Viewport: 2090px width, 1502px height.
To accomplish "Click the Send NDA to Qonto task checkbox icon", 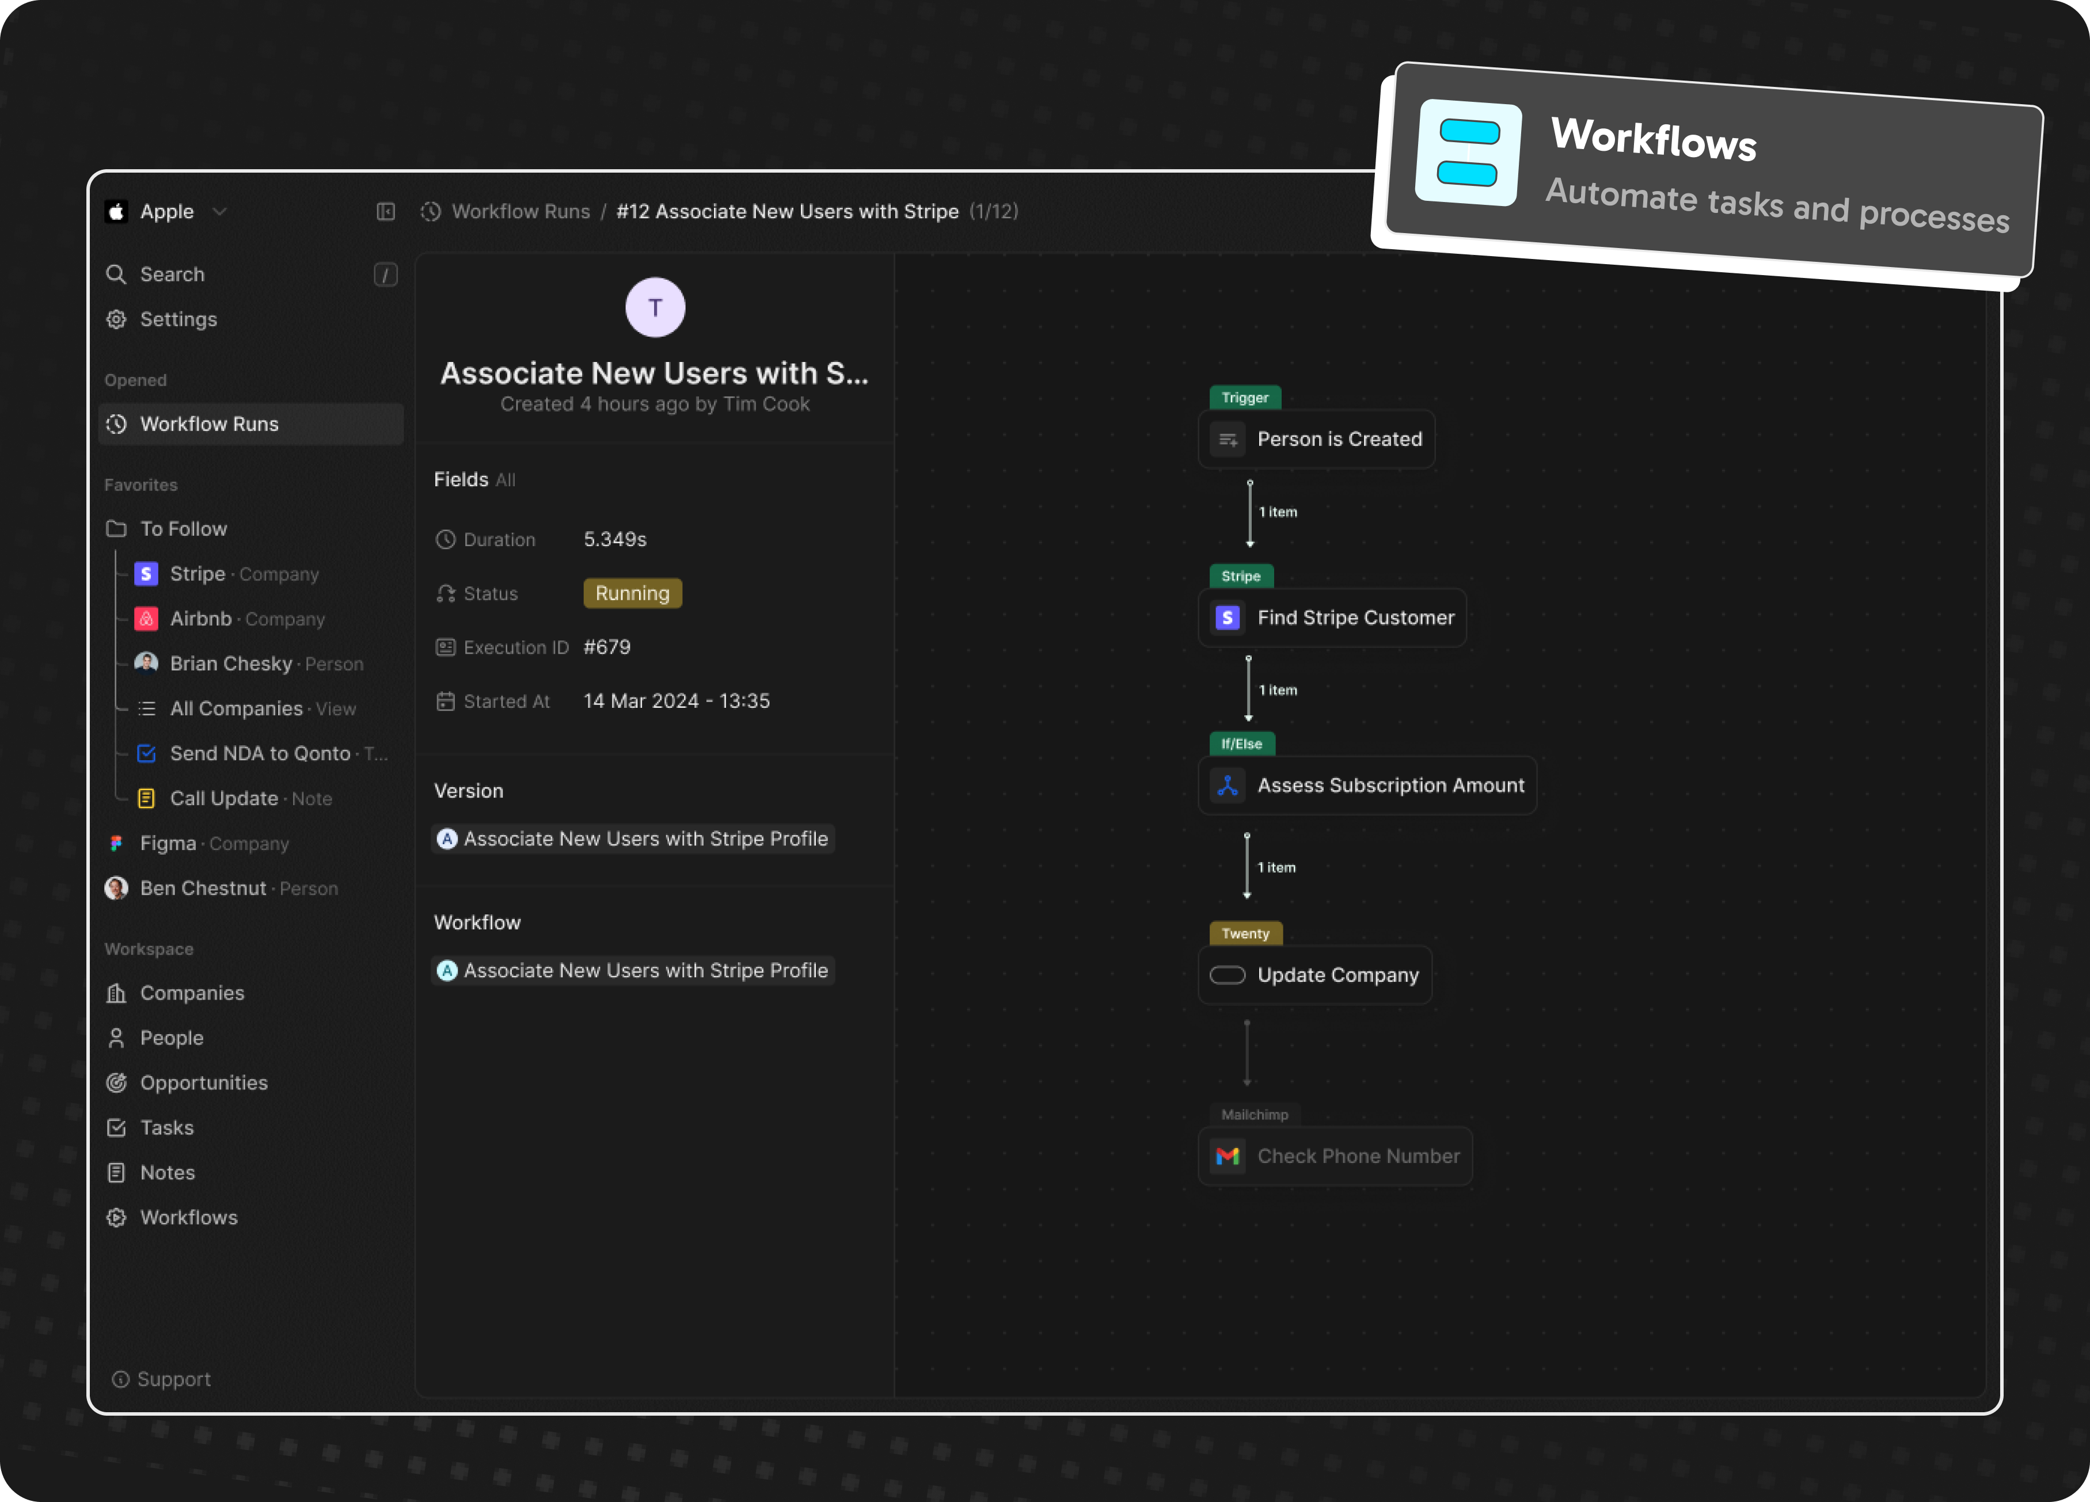I will [x=146, y=753].
